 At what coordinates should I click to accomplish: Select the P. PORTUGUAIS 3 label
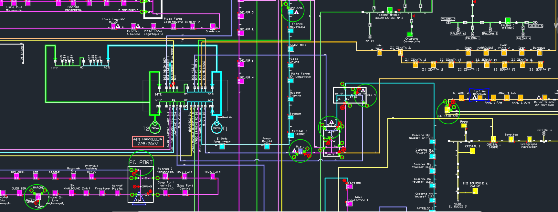(128, 10)
